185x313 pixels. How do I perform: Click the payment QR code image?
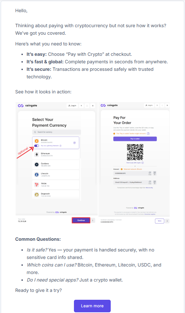(135, 152)
